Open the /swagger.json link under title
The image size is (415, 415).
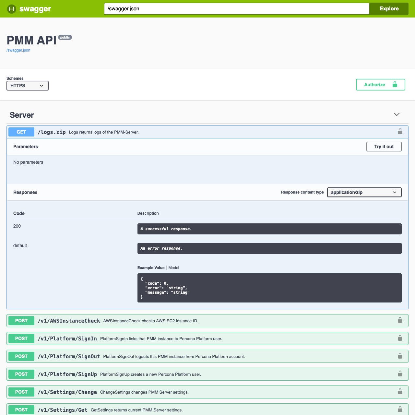pos(18,50)
